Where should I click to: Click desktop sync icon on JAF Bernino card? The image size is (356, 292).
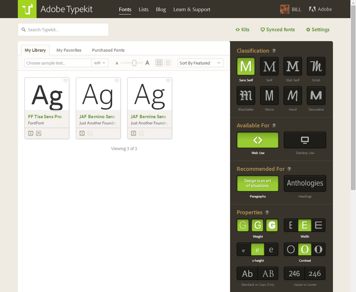click(90, 133)
